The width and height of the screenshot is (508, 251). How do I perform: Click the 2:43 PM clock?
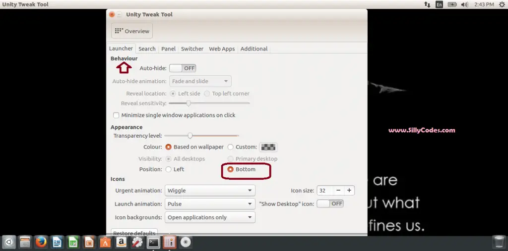pos(484,4)
